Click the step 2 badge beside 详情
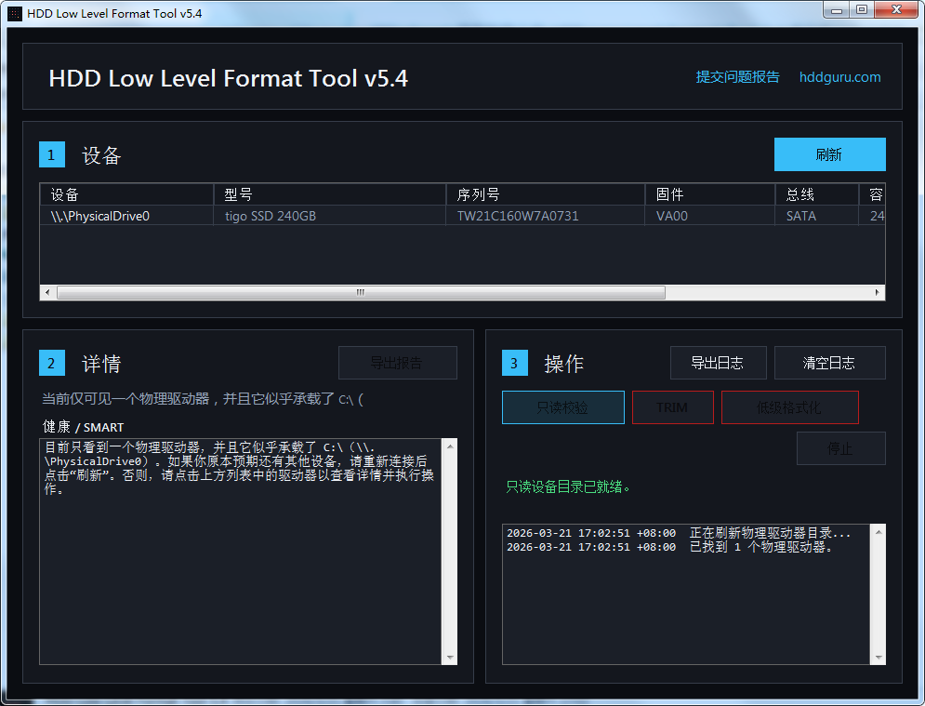The width and height of the screenshot is (925, 706). tap(51, 363)
